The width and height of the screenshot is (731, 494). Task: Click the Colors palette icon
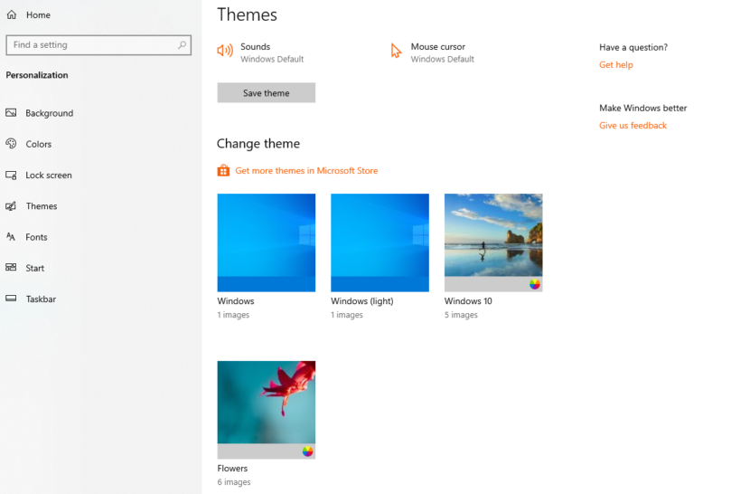coord(11,143)
